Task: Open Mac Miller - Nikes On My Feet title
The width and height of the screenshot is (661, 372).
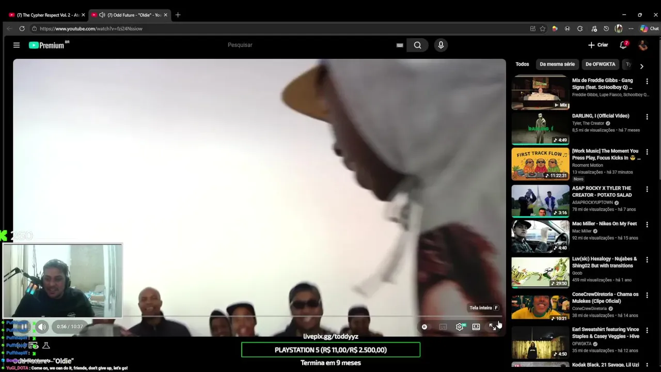Action: (x=604, y=224)
